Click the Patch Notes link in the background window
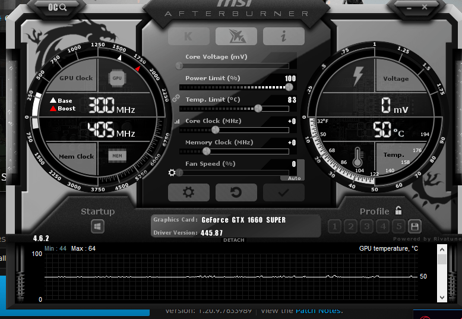The width and height of the screenshot is (462, 319). (x=319, y=311)
